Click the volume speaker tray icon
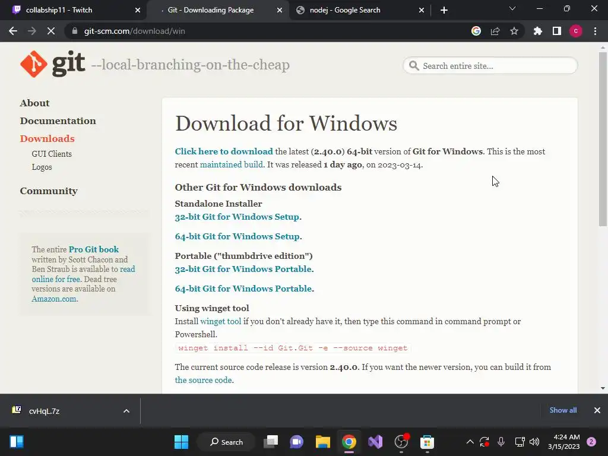This screenshot has height=456, width=608. click(x=534, y=442)
